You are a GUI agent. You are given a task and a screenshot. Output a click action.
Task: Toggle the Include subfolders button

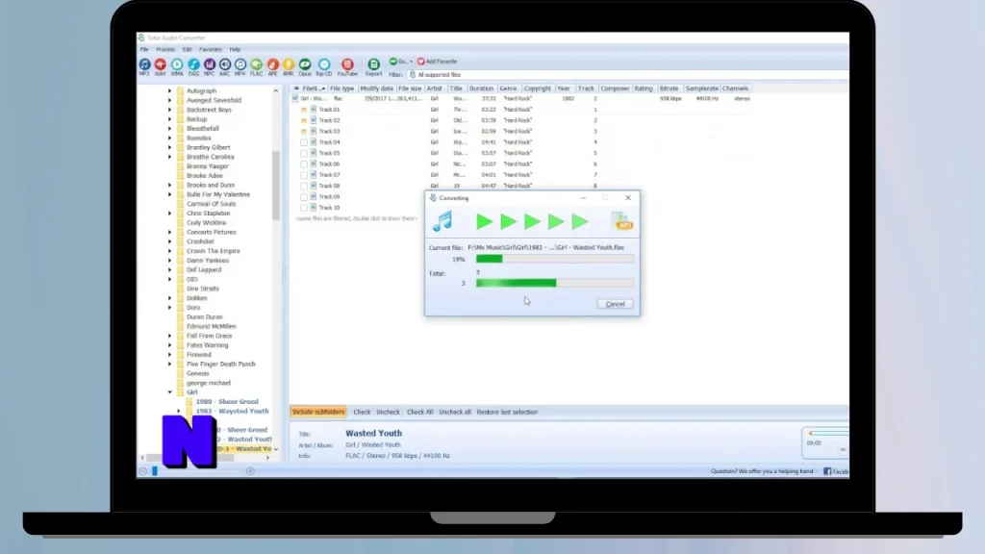318,412
